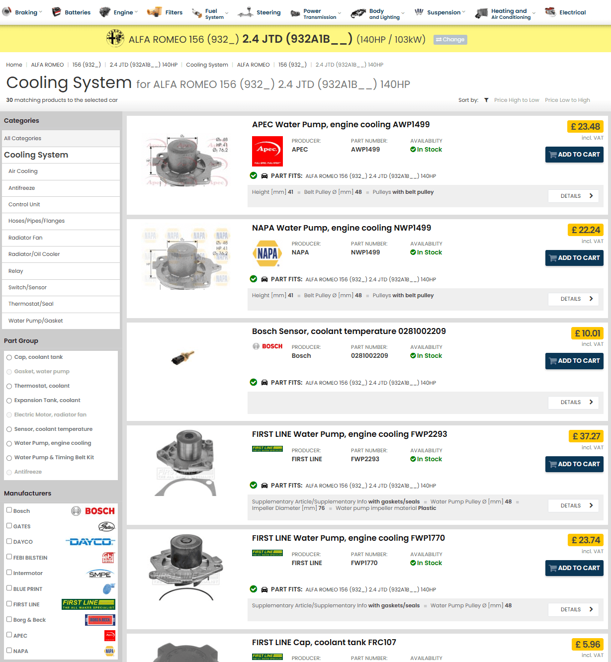This screenshot has height=662, width=611.
Task: Click the Power Transmission icon
Action: coord(295,13)
